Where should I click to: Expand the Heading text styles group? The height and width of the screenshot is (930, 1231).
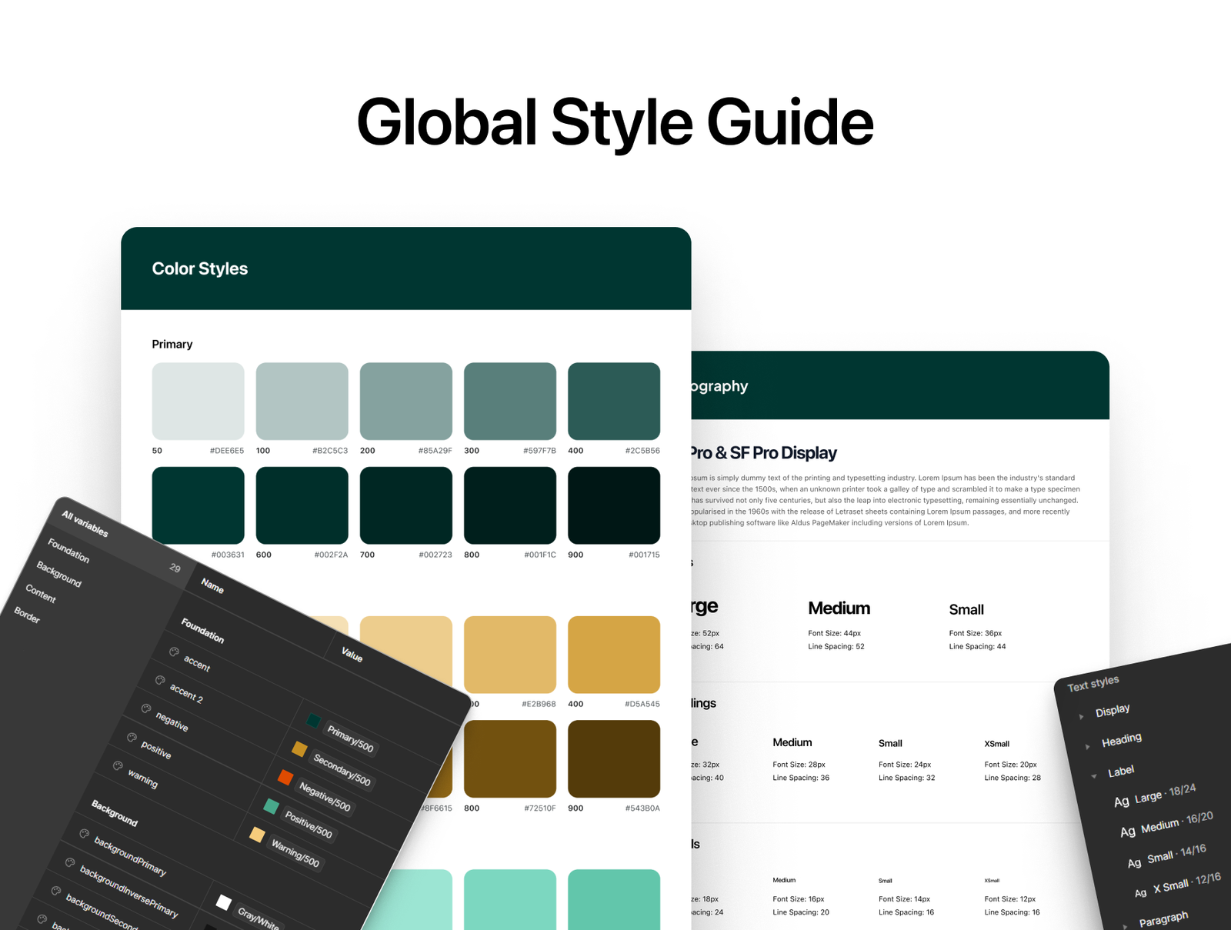[1087, 746]
